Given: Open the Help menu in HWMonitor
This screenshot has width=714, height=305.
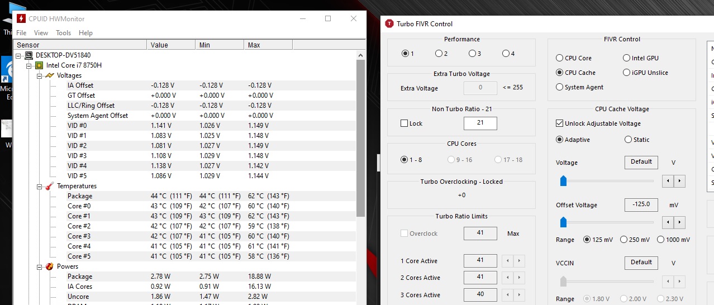Looking at the screenshot, I should pos(85,33).
